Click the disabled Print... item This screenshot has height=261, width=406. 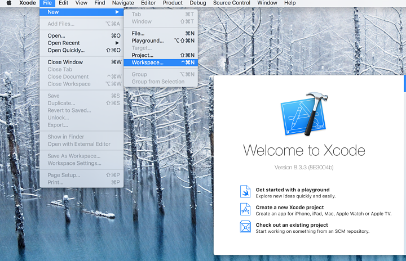click(x=82, y=182)
